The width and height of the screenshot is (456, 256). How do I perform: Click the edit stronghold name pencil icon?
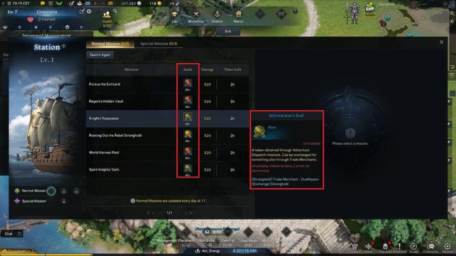[82, 12]
